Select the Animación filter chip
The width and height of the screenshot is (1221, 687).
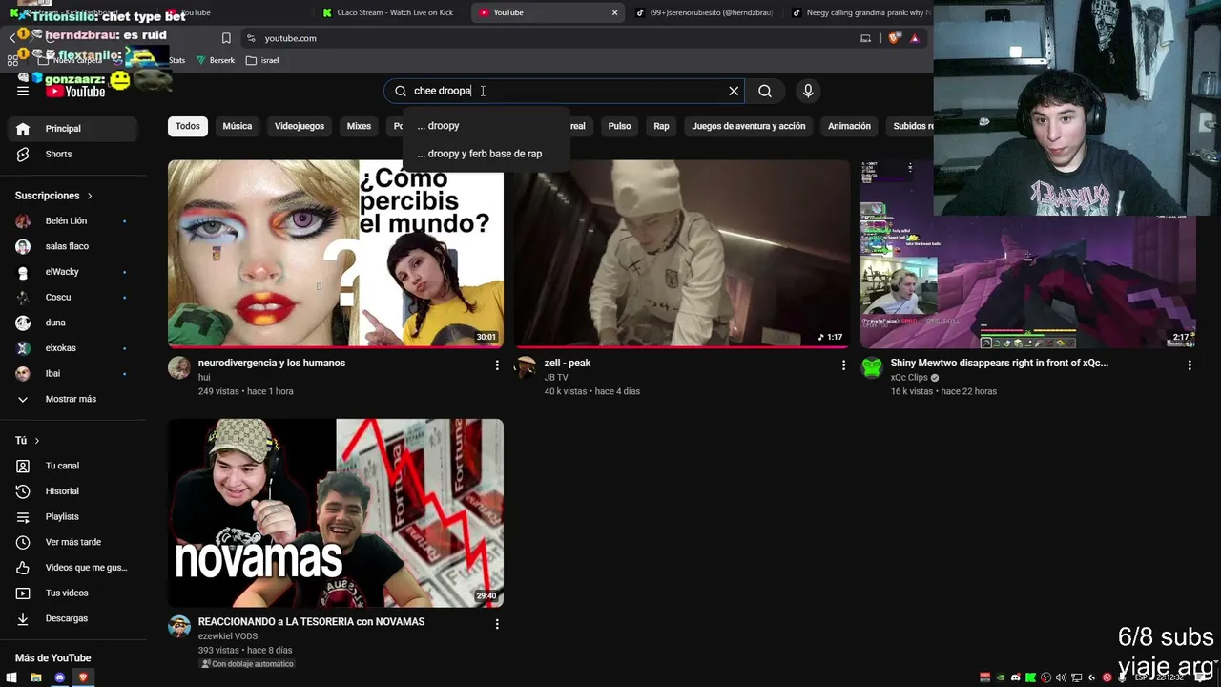click(849, 126)
